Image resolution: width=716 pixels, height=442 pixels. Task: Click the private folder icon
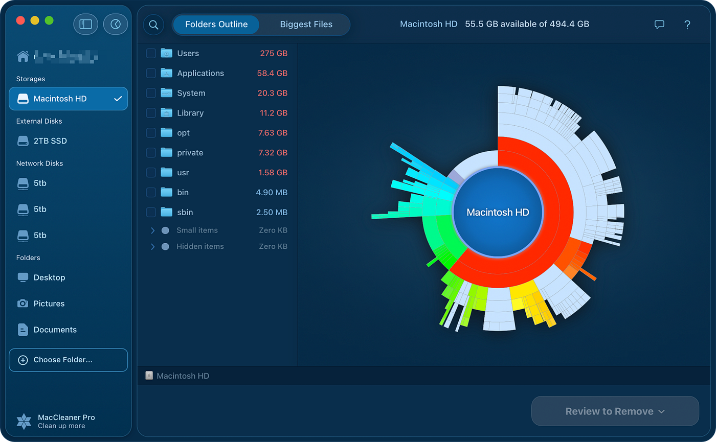[x=166, y=153]
